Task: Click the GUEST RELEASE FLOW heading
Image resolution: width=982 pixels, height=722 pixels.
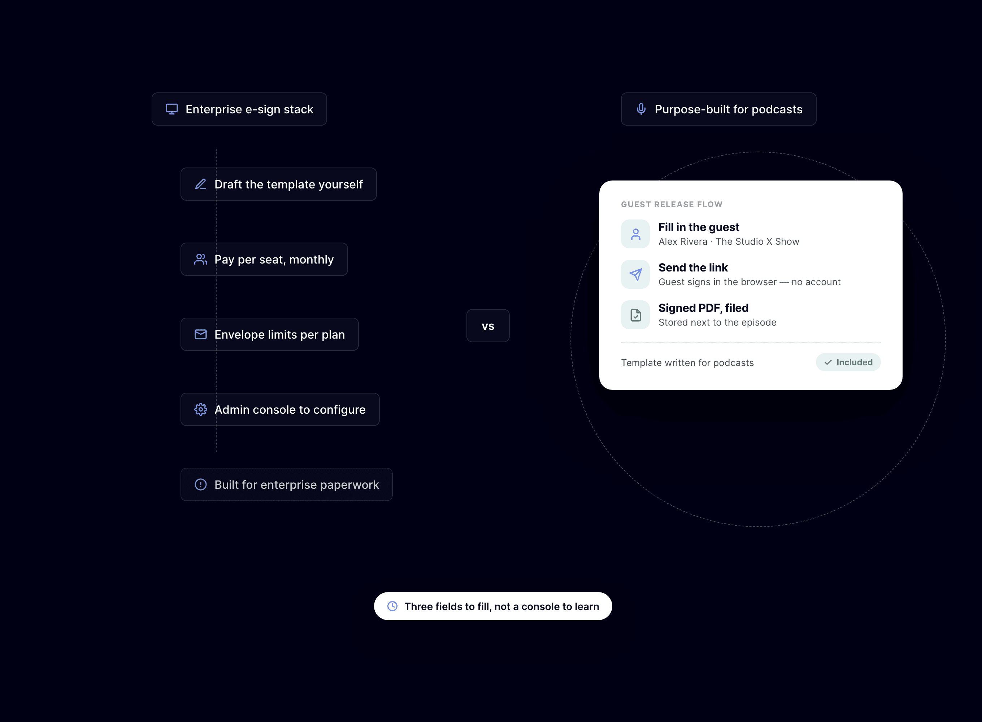Action: coord(672,205)
